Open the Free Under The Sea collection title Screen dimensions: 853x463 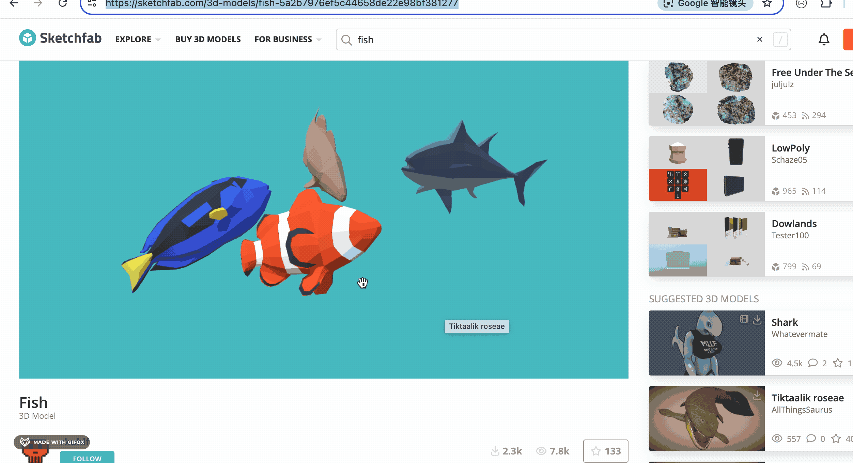(812, 73)
